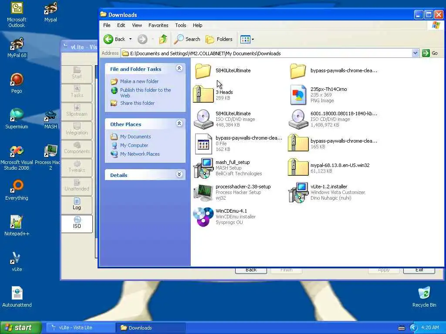446x334 pixels.
Task: Click the green Back arrow button
Action: pyautogui.click(x=114, y=39)
